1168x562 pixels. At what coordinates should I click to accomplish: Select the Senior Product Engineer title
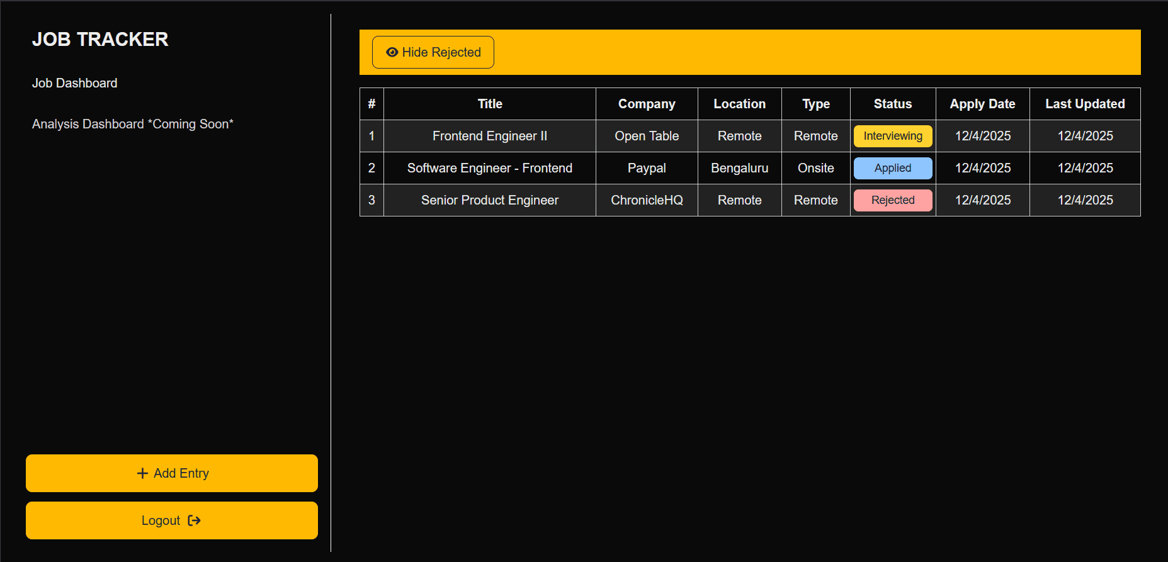[x=490, y=200]
